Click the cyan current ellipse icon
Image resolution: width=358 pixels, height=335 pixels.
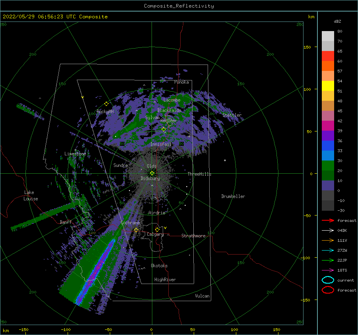click(x=328, y=280)
